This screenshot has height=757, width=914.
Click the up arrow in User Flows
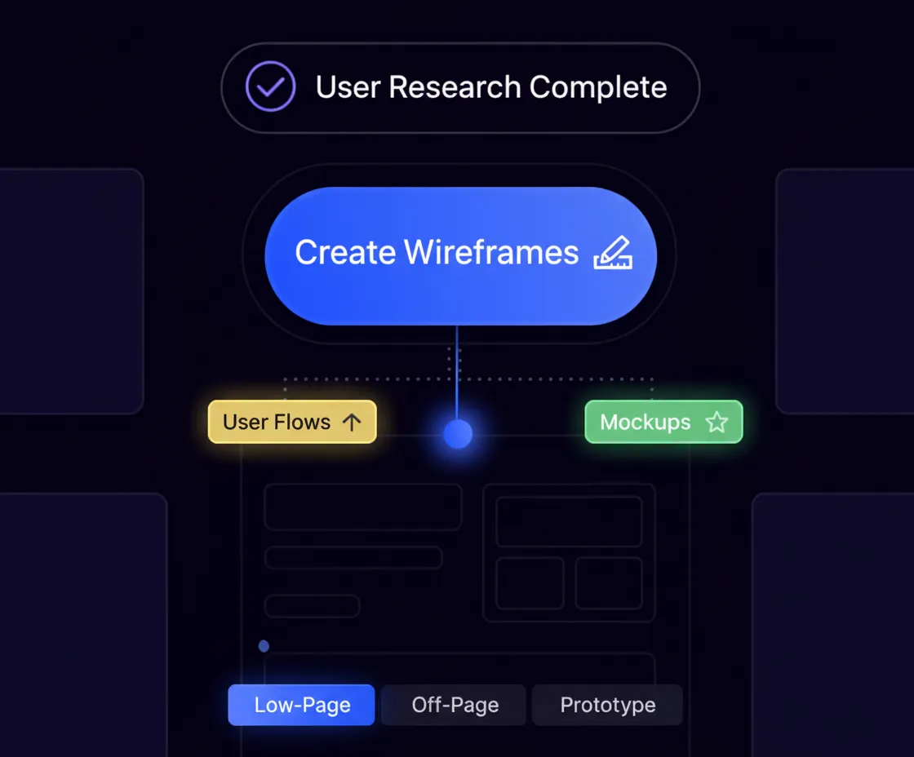[x=352, y=422]
